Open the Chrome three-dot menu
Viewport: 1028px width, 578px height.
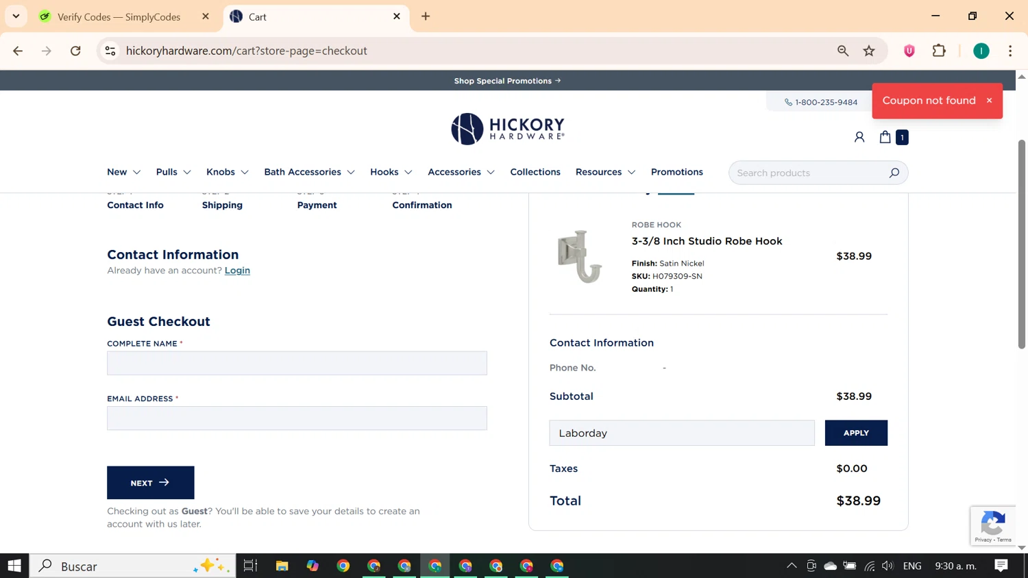(1010, 51)
